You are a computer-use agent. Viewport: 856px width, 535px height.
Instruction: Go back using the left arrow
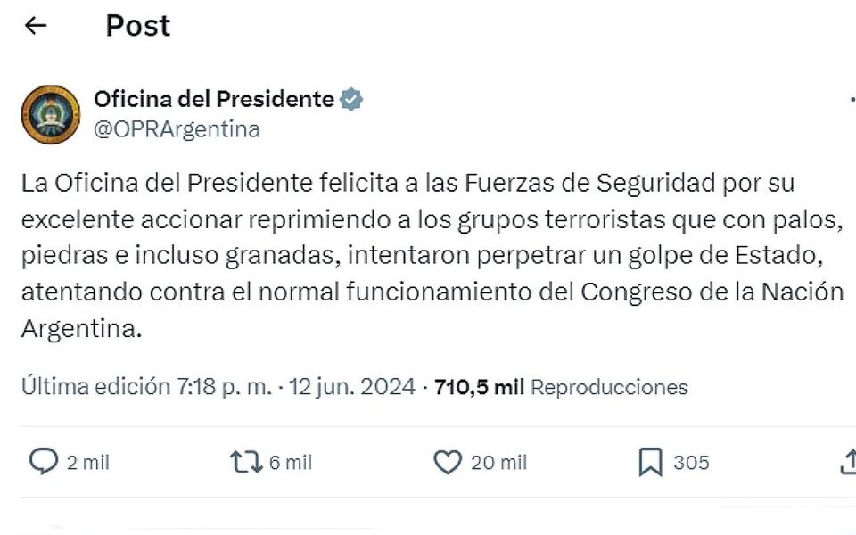click(x=36, y=26)
